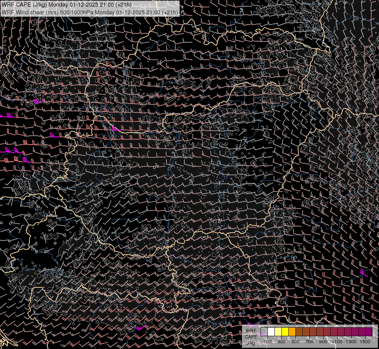The image size is (379, 349).
Task: Click the transparent first legend swatch
Action: point(264,332)
